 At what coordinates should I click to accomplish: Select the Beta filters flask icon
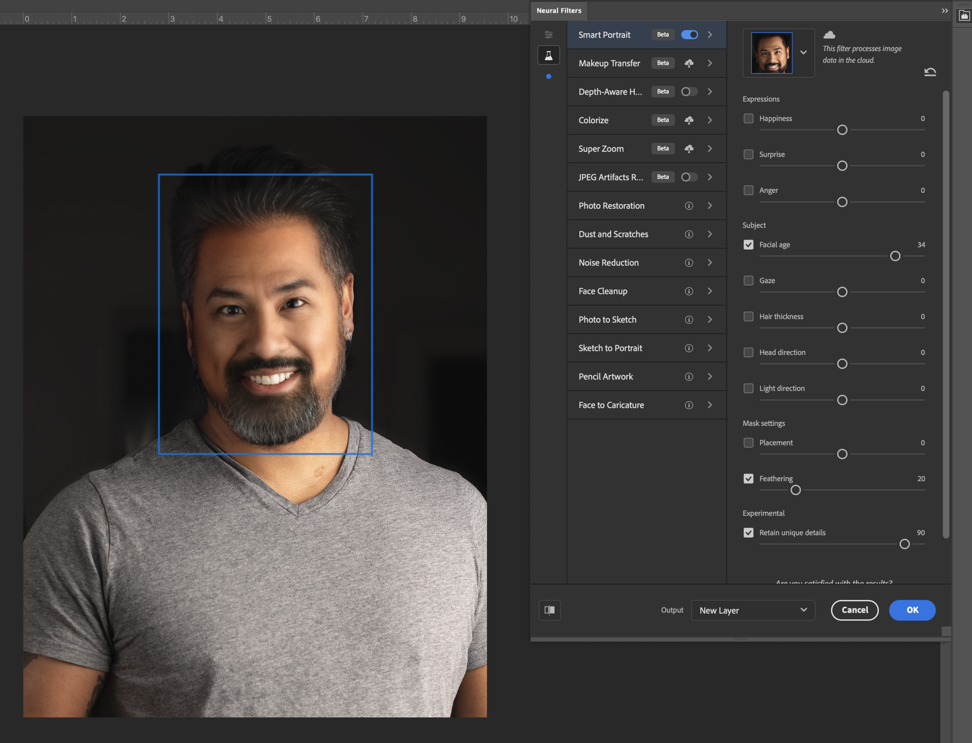[x=549, y=55]
